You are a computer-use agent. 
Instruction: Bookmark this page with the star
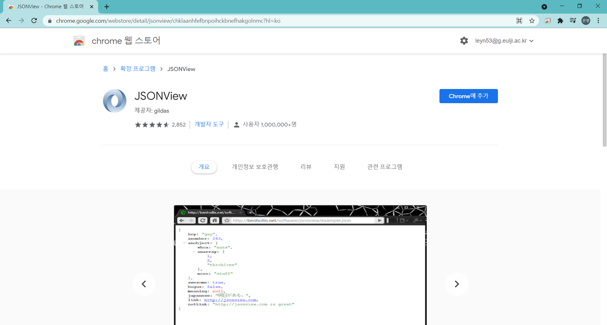pyautogui.click(x=532, y=21)
